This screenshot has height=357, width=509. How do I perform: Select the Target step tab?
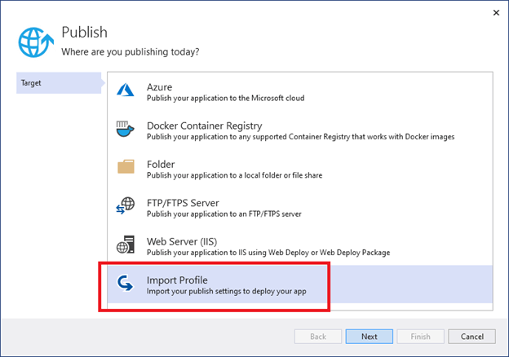pyautogui.click(x=58, y=83)
